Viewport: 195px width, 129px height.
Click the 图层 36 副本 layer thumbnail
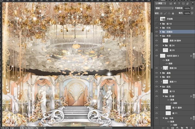tap(165, 41)
